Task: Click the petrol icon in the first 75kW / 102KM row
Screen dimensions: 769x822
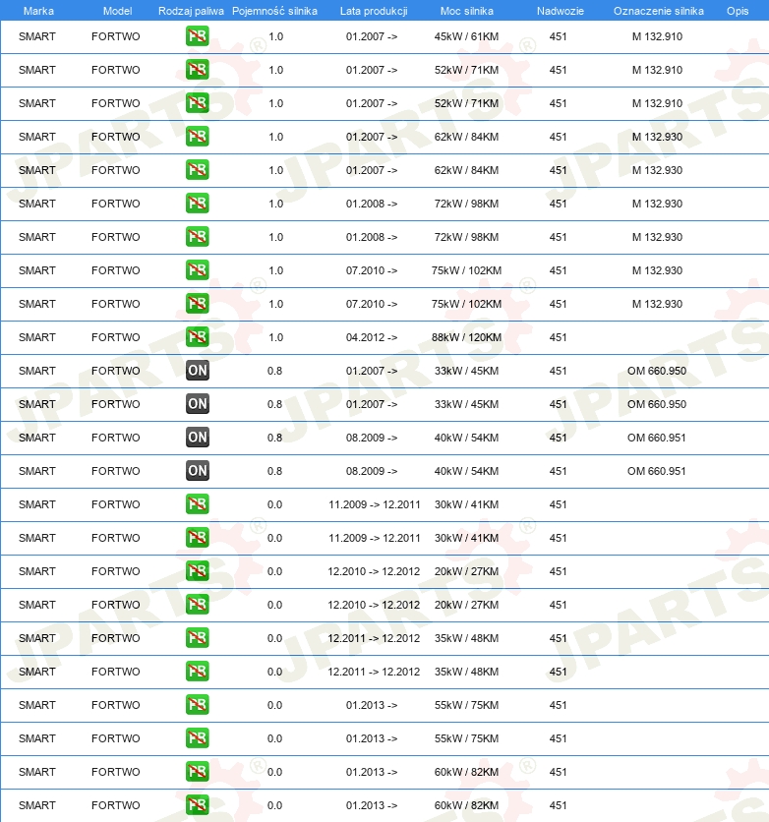Action: coord(197,270)
